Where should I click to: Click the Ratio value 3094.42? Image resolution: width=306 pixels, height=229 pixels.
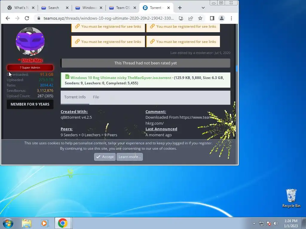pyautogui.click(x=46, y=85)
